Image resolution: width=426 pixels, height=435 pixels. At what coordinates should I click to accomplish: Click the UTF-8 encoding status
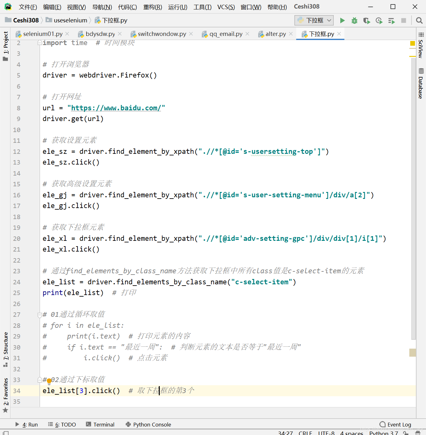[326, 433]
